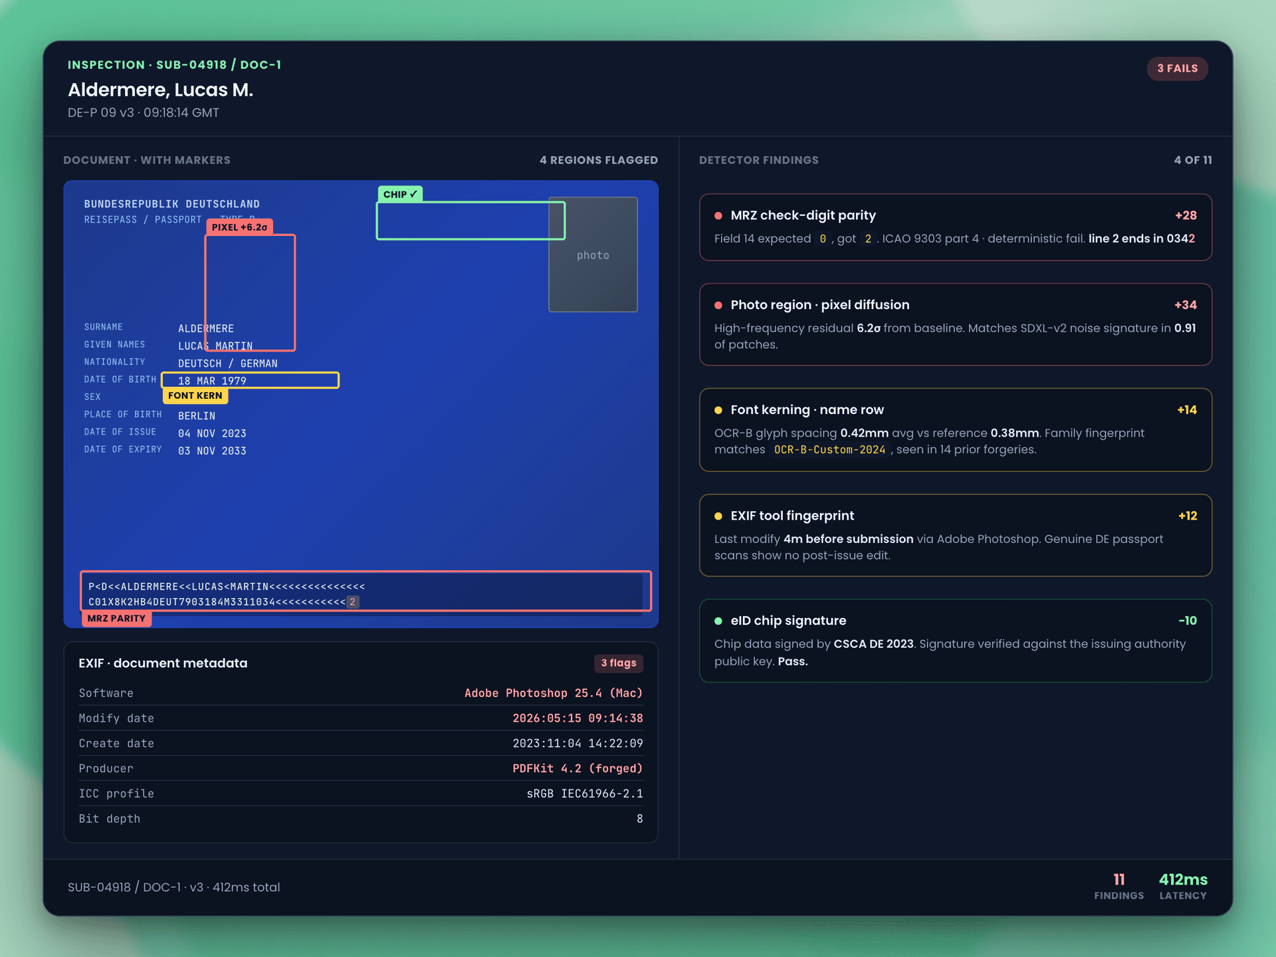Click the MRZ PARITY marker tag
This screenshot has height=957, width=1276.
click(116, 618)
